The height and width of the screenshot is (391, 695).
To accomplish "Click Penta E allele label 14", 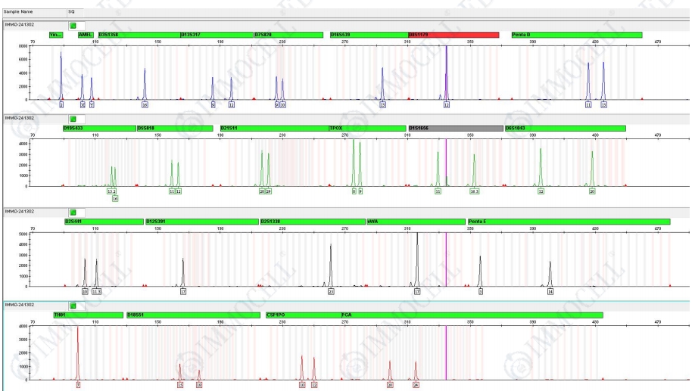I will coord(550,292).
